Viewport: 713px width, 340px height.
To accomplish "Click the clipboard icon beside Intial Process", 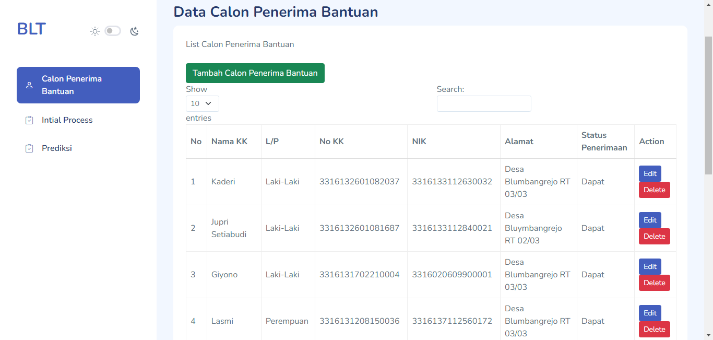I will point(29,120).
